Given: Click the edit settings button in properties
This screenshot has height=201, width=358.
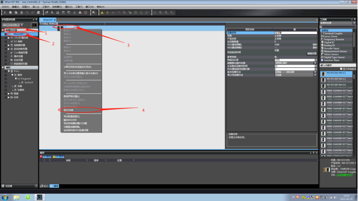Looking at the screenshot, I should pos(312,54).
